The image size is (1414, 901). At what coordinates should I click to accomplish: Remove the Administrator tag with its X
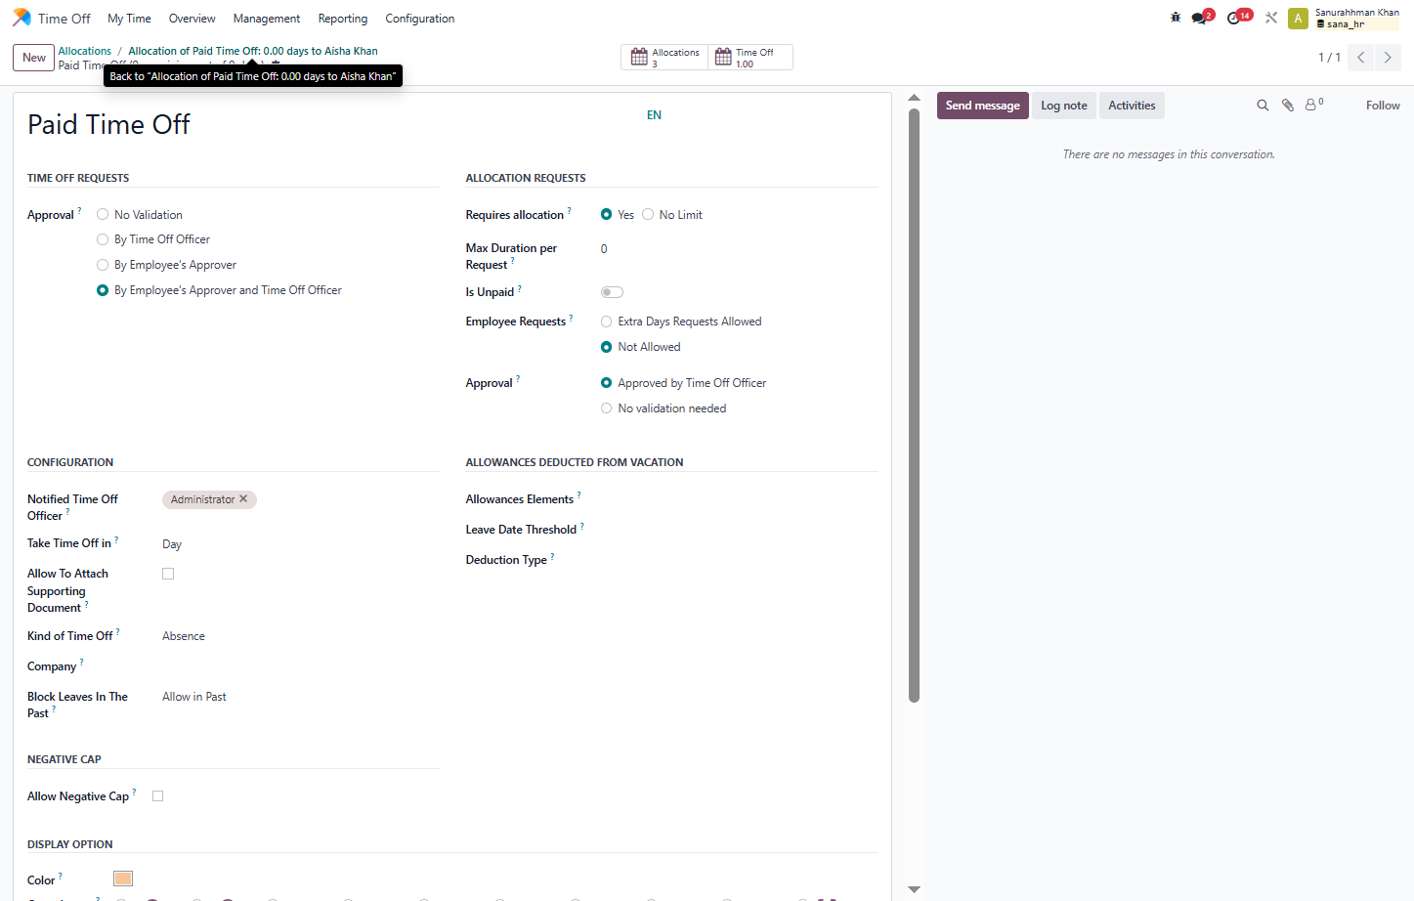click(x=244, y=499)
